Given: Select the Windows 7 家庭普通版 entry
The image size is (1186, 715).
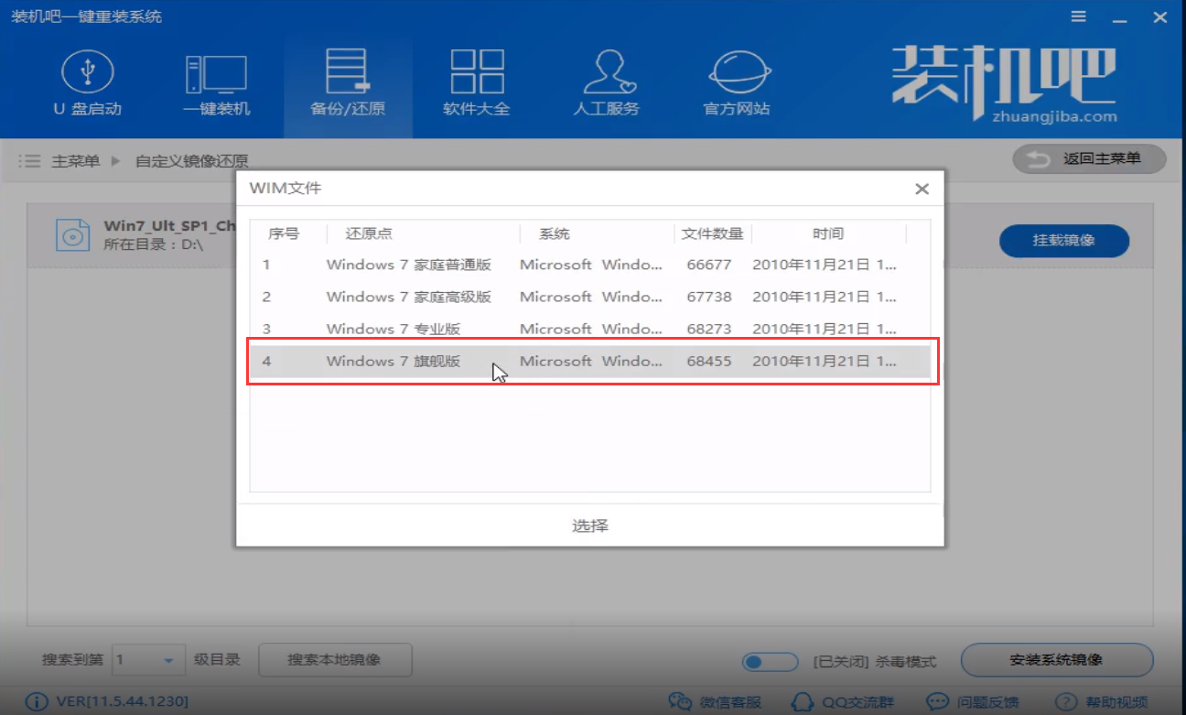Looking at the screenshot, I should pos(590,265).
